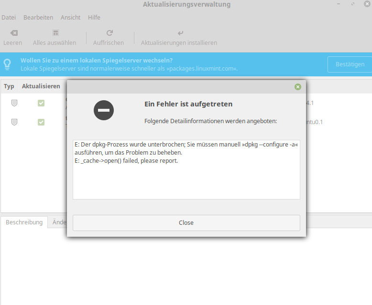Click the error stop-sign icon in dialog

(104, 110)
